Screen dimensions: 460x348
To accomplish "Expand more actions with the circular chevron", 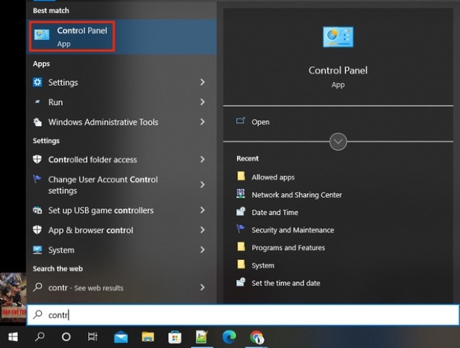I will (338, 141).
